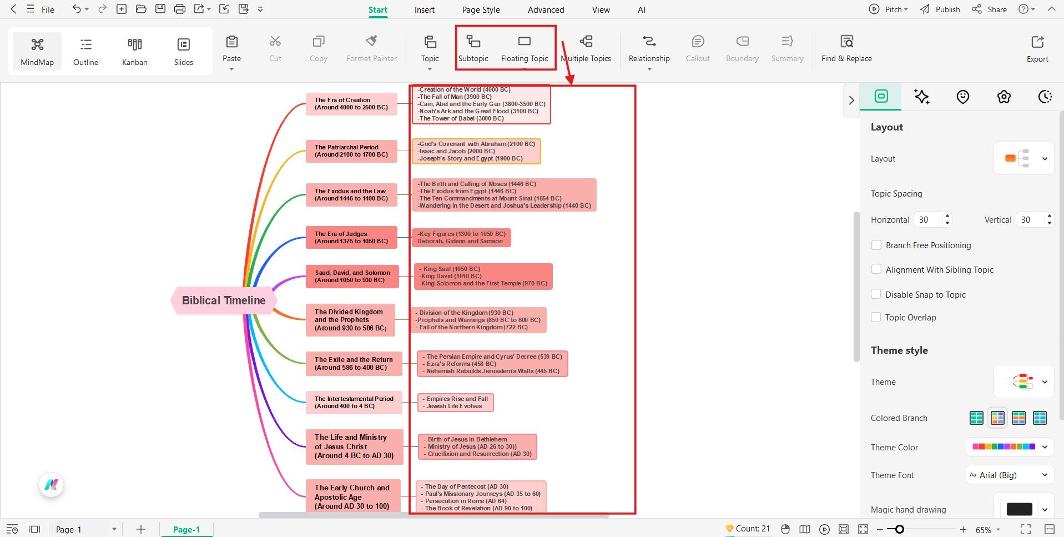
Task: Select the third Colored Branch style
Action: [x=1018, y=418]
